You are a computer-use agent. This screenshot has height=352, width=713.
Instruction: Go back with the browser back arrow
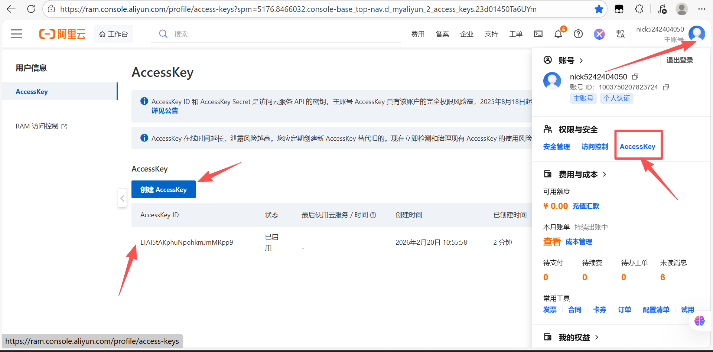coord(11,9)
